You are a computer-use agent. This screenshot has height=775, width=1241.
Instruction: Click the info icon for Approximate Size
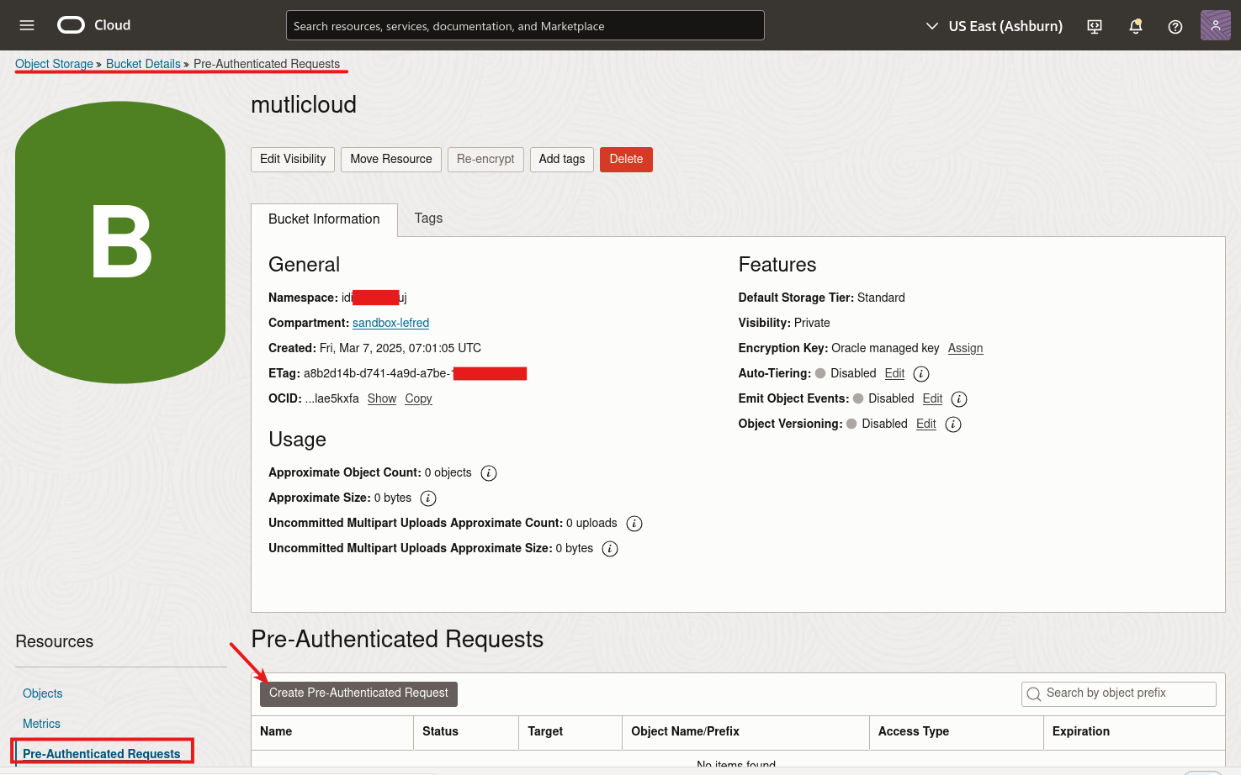(428, 498)
